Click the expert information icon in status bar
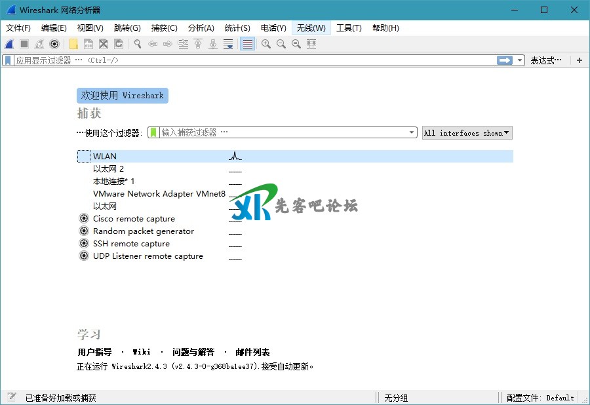Image resolution: width=590 pixels, height=405 pixels. pyautogui.click(x=12, y=397)
